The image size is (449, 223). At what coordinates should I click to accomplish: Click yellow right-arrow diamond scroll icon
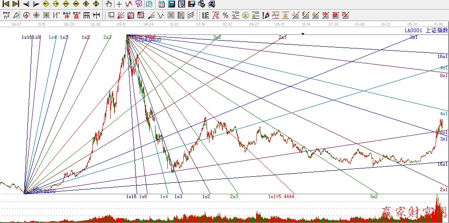(56, 4)
